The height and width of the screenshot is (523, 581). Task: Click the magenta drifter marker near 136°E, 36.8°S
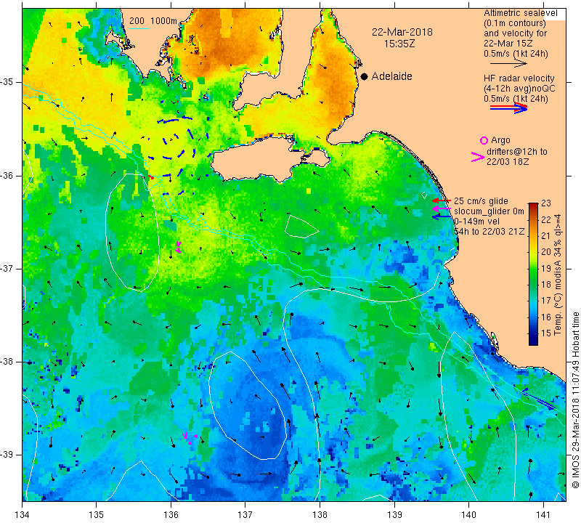tap(178, 247)
